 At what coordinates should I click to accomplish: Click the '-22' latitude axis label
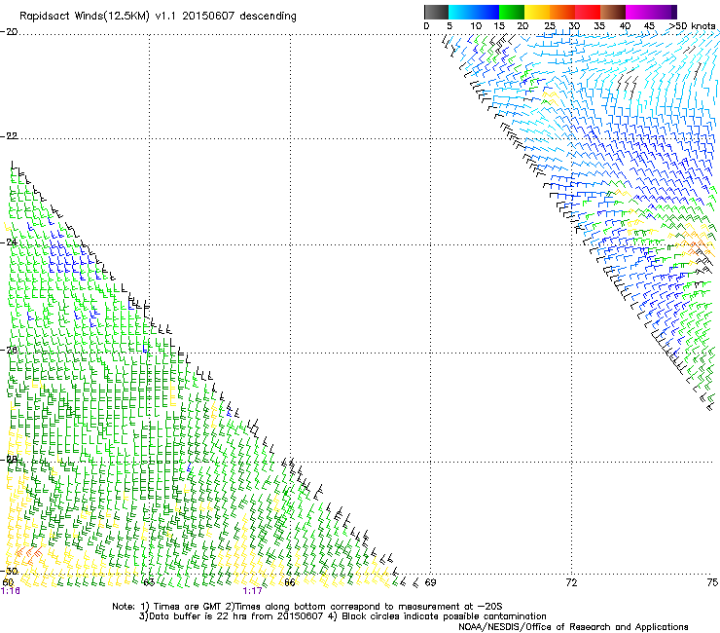[9, 136]
